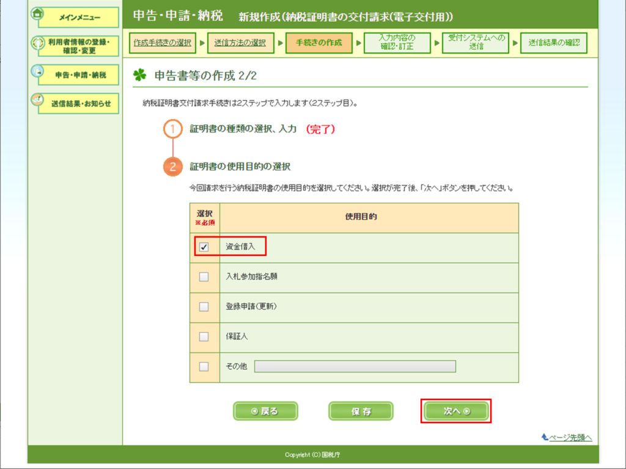Select the 保証人 checkbox
The width and height of the screenshot is (626, 469).
pos(204,336)
